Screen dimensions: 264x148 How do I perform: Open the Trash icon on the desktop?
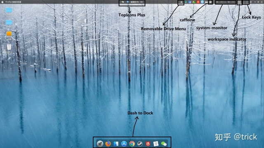pyautogui.click(x=9, y=47)
